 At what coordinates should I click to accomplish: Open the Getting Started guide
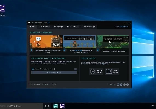[x=112, y=71]
